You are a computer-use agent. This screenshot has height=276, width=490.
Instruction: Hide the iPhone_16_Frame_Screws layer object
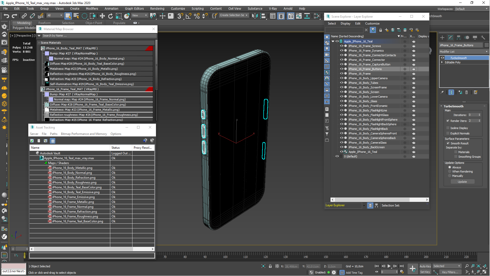coord(341,46)
